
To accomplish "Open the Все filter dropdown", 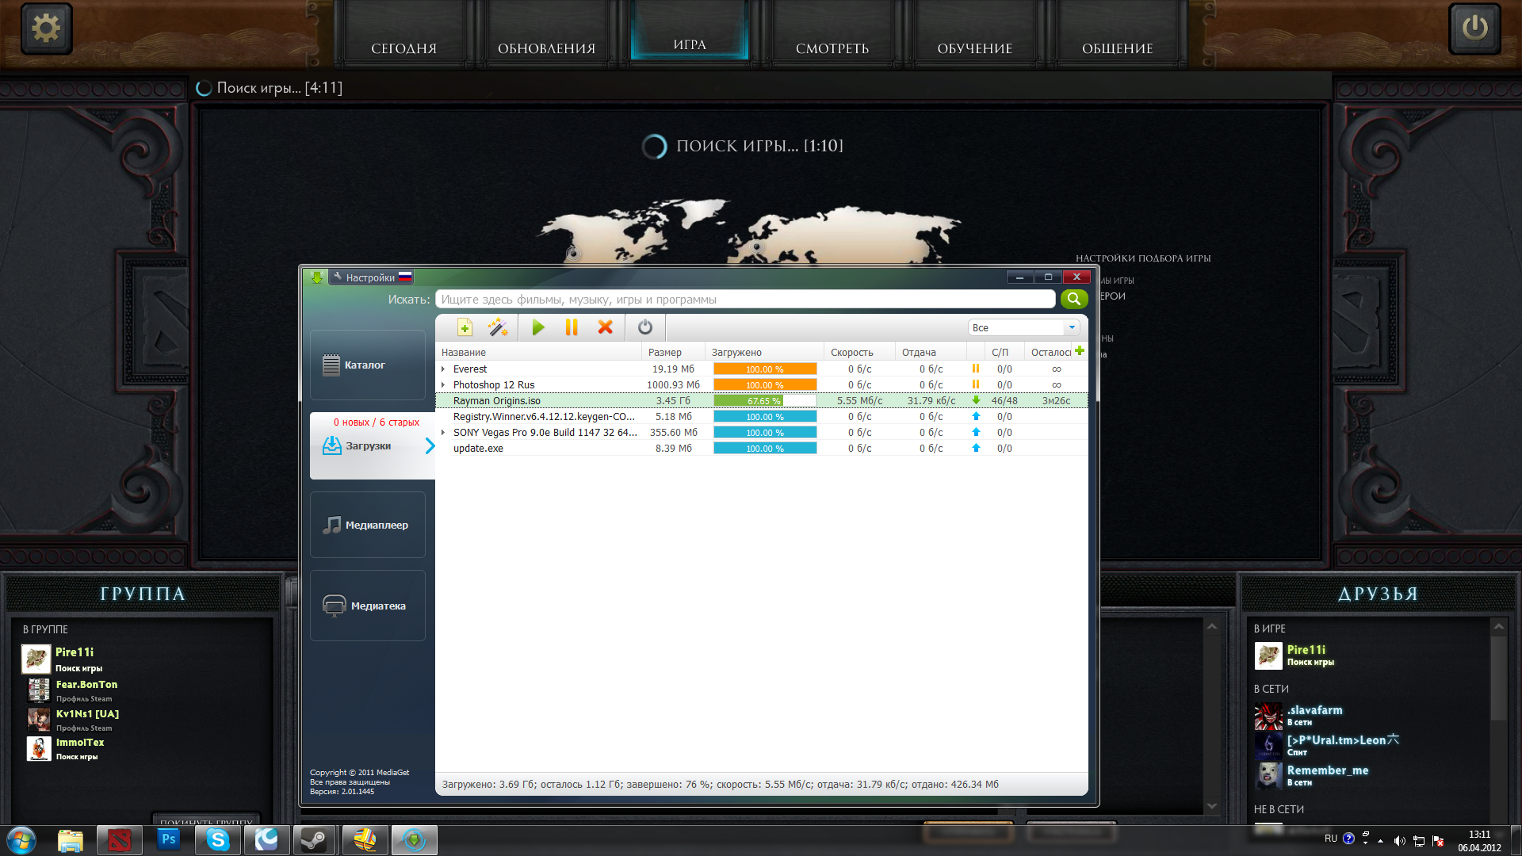I will [1024, 327].
